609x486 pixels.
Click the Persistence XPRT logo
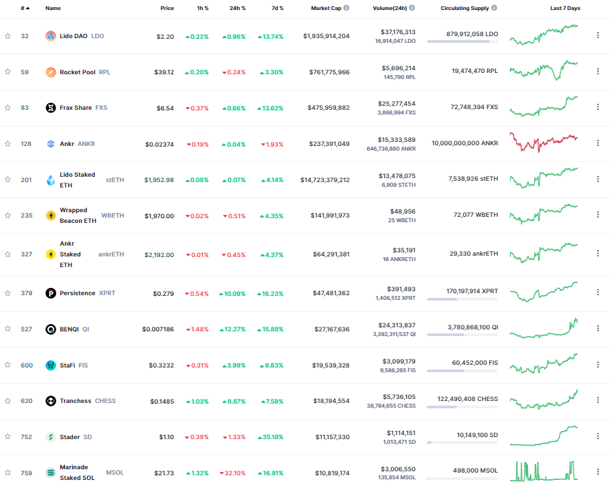(x=50, y=293)
